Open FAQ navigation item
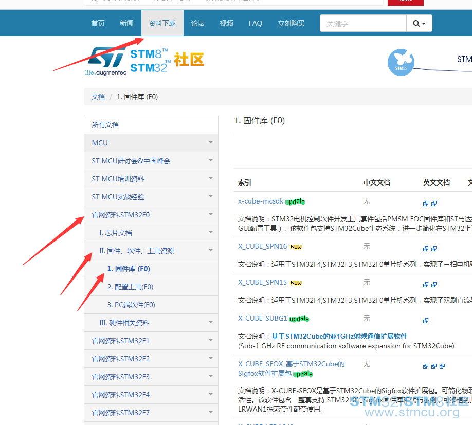 click(x=255, y=23)
